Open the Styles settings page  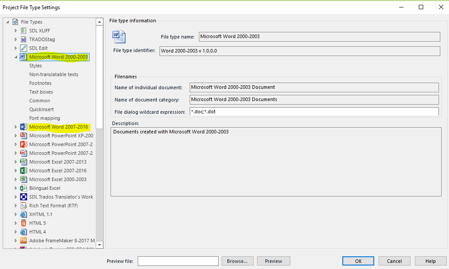pyautogui.click(x=35, y=66)
